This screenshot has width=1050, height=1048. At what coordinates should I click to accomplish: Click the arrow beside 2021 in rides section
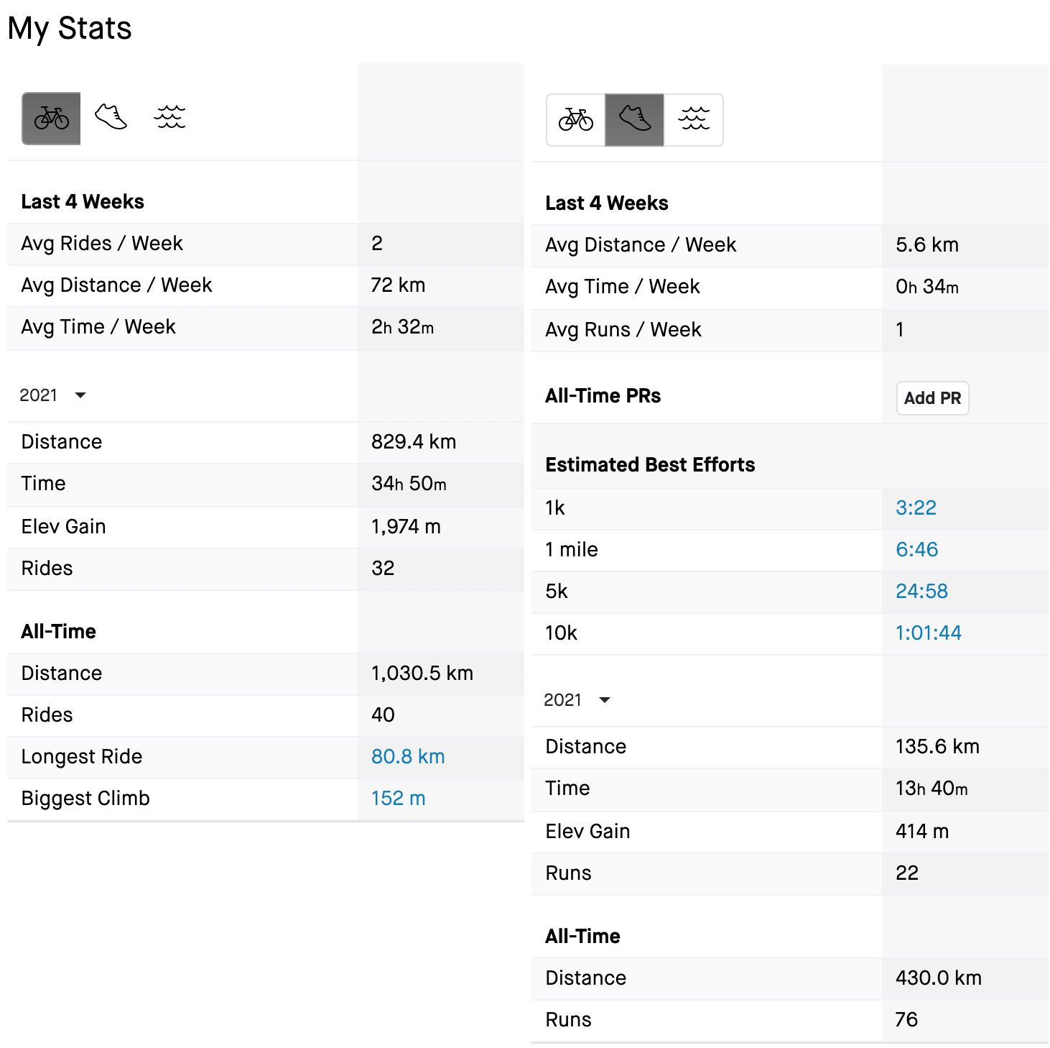80,395
